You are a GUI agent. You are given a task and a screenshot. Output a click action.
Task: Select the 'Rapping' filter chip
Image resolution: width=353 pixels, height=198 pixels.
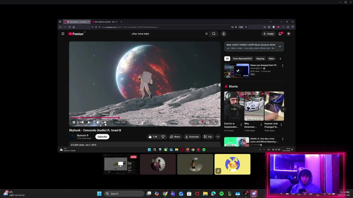click(x=260, y=59)
